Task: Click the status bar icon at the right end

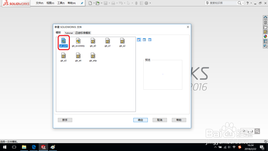Action: (x=266, y=141)
